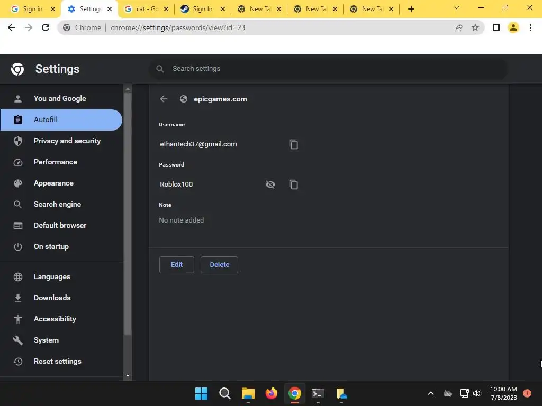Switch to the cat Google search tab

click(141, 9)
